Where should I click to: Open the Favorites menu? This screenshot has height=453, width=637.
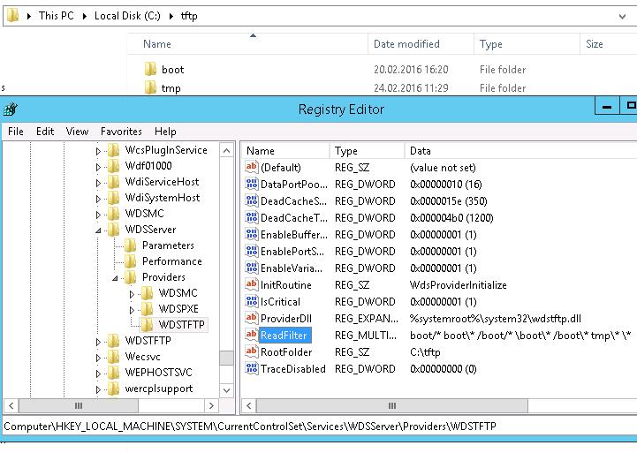(121, 132)
